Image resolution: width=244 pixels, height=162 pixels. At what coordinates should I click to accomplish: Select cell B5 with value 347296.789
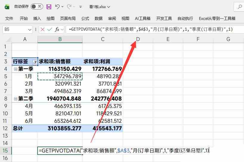[x=60, y=76]
